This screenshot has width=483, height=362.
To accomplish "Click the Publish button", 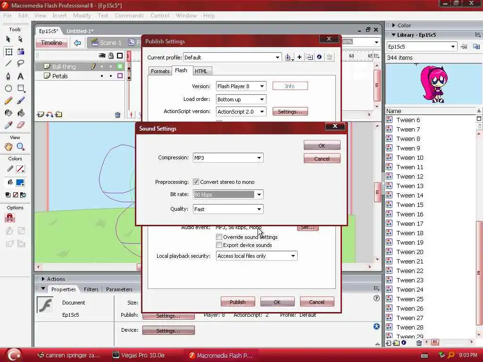I will tap(238, 302).
